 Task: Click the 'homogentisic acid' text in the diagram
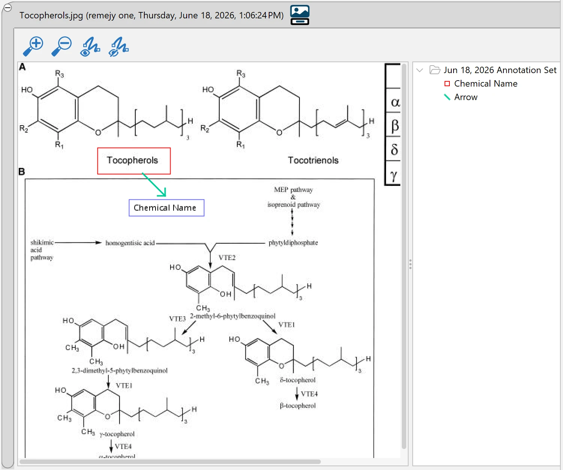(130, 243)
